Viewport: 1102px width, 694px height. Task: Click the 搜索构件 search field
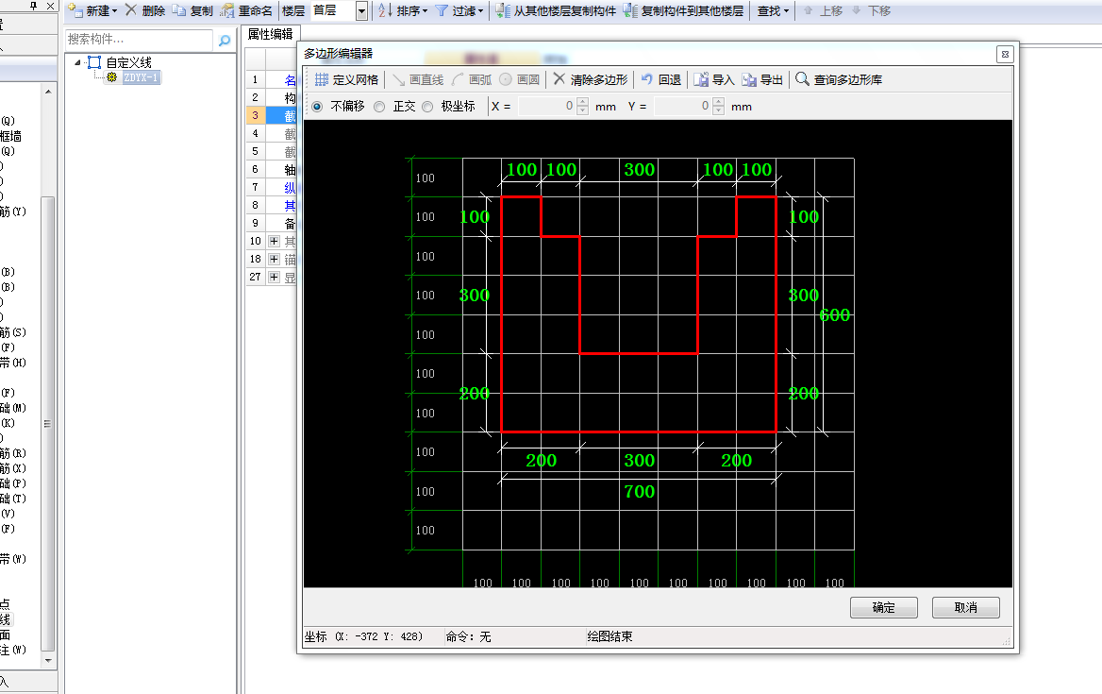click(x=139, y=40)
